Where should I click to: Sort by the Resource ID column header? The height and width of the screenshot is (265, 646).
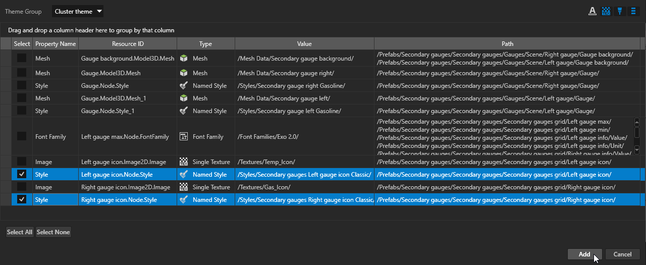[x=128, y=44]
